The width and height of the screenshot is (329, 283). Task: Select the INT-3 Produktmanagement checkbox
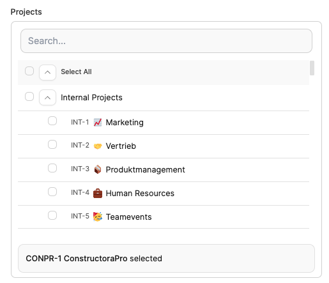pos(52,168)
